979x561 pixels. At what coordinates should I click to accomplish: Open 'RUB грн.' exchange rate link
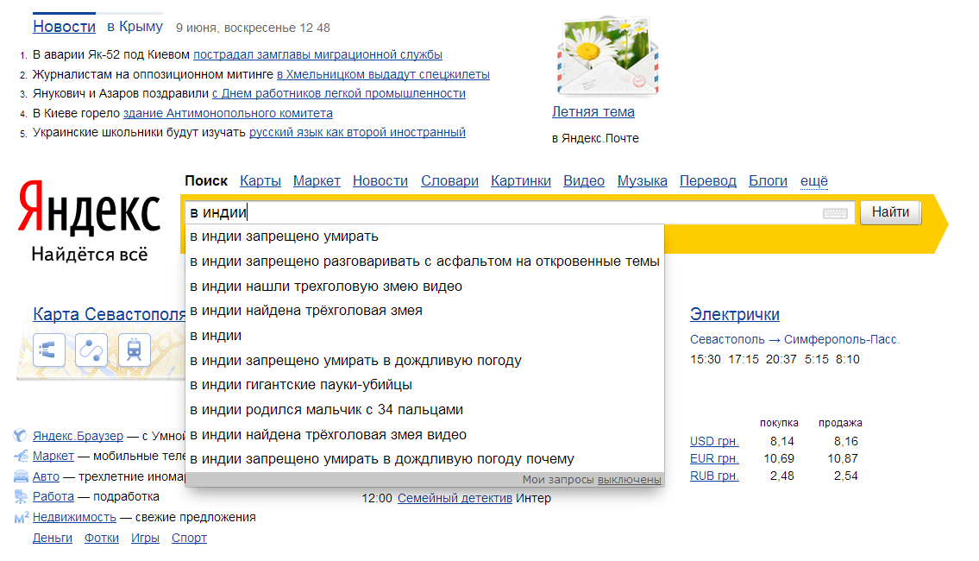click(714, 476)
